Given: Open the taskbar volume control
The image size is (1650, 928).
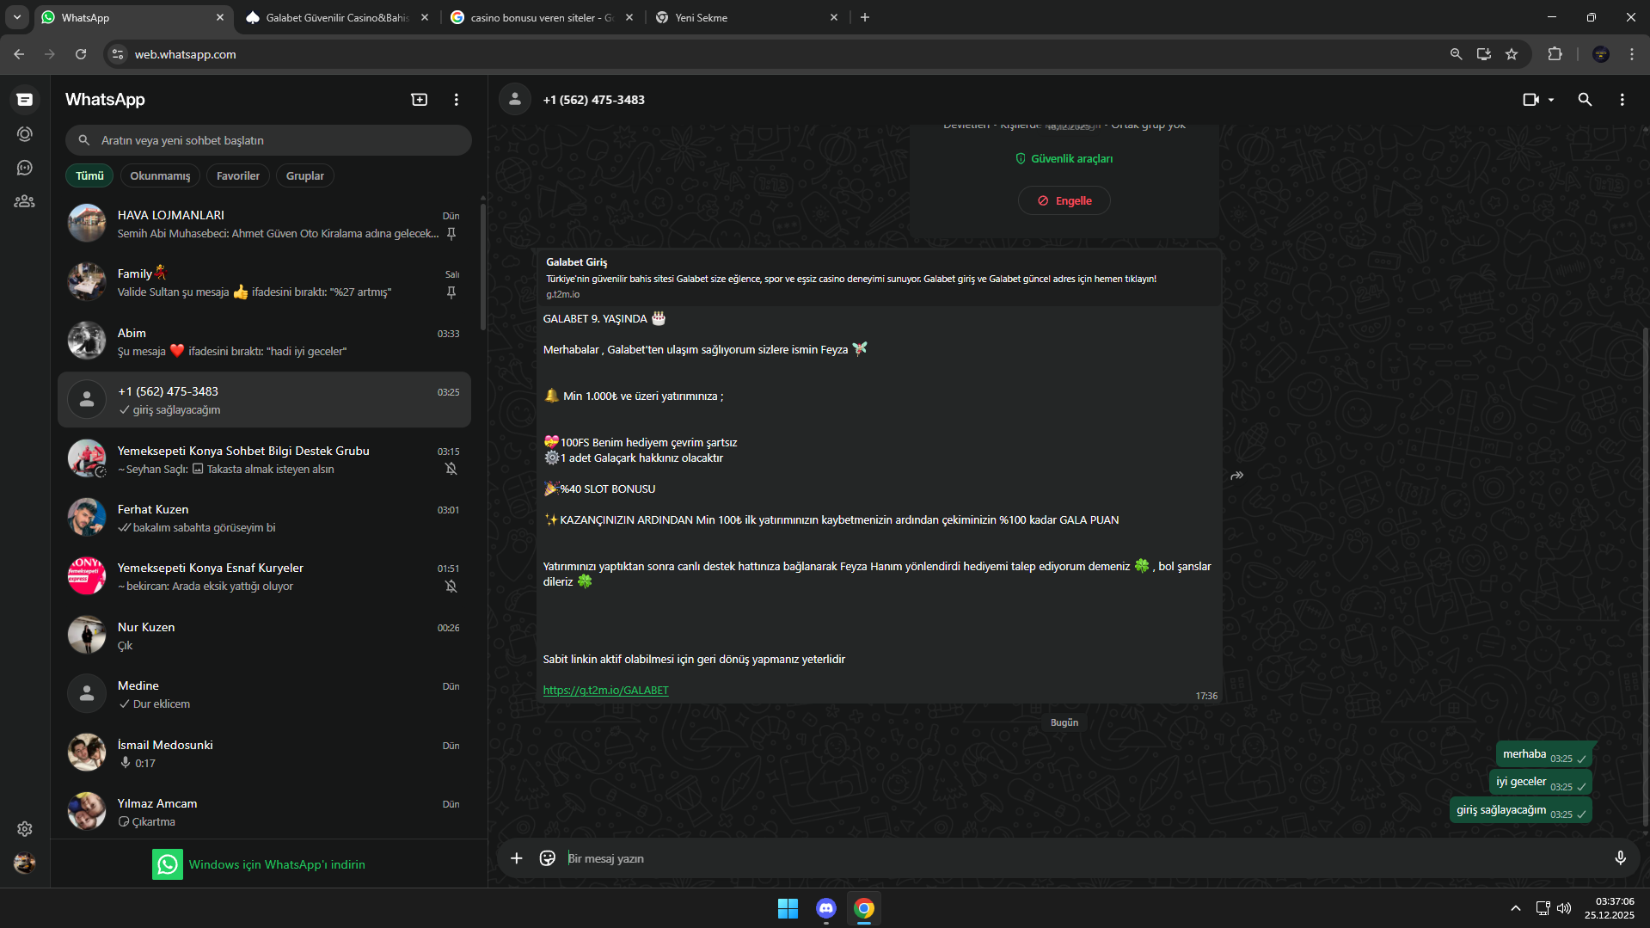Looking at the screenshot, I should click(x=1564, y=908).
